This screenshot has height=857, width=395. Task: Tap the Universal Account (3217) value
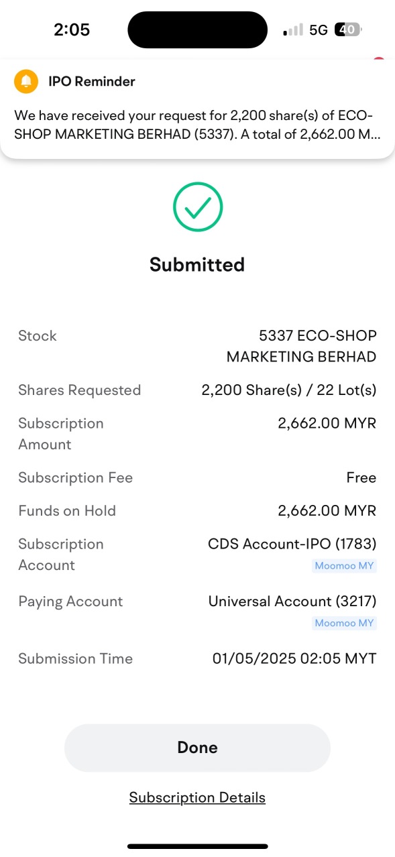pos(292,602)
